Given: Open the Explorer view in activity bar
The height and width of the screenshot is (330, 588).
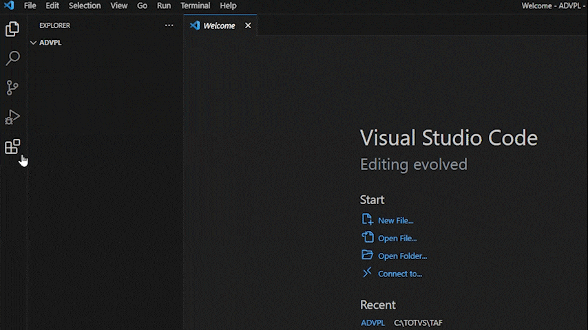Looking at the screenshot, I should click(12, 29).
